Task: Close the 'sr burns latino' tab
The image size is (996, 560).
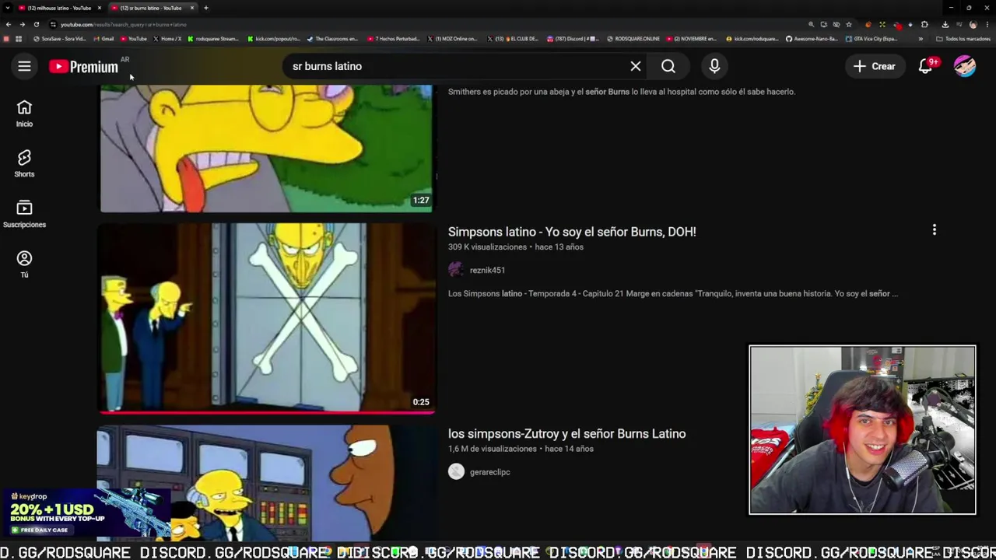Action: tap(192, 8)
